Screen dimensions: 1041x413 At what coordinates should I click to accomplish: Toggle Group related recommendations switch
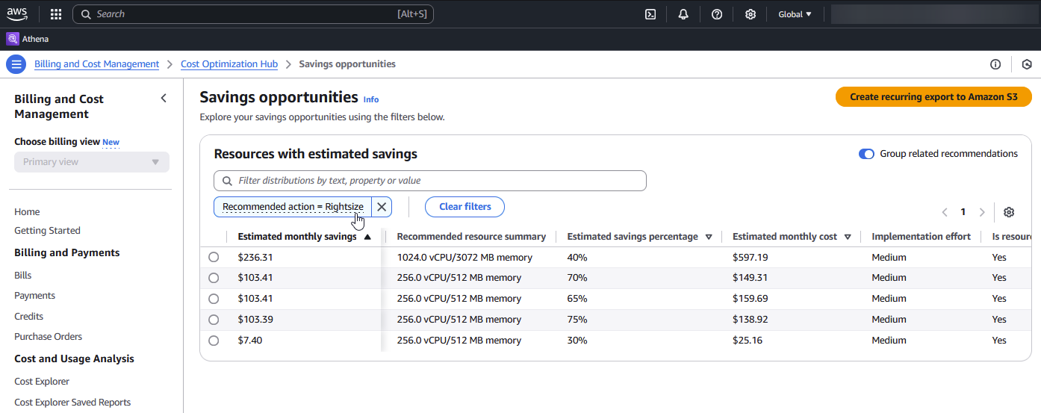[x=866, y=154]
